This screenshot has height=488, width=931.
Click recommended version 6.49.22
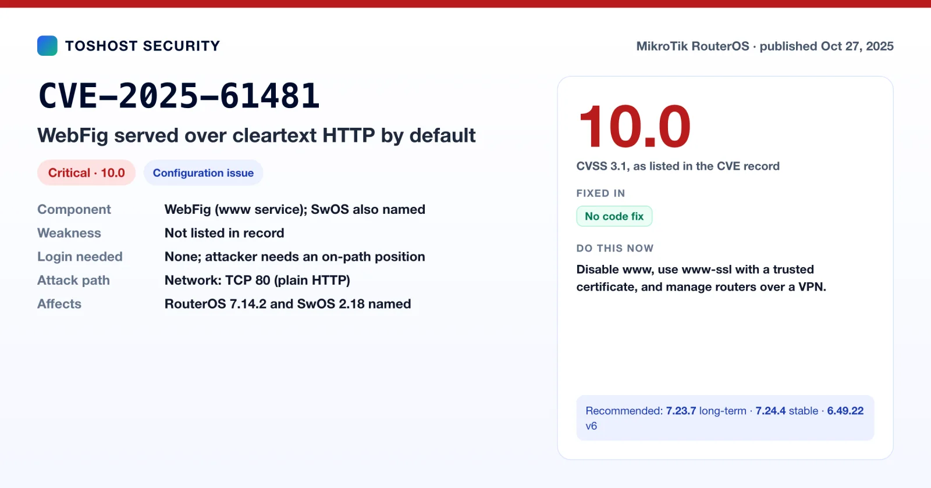pyautogui.click(x=845, y=411)
